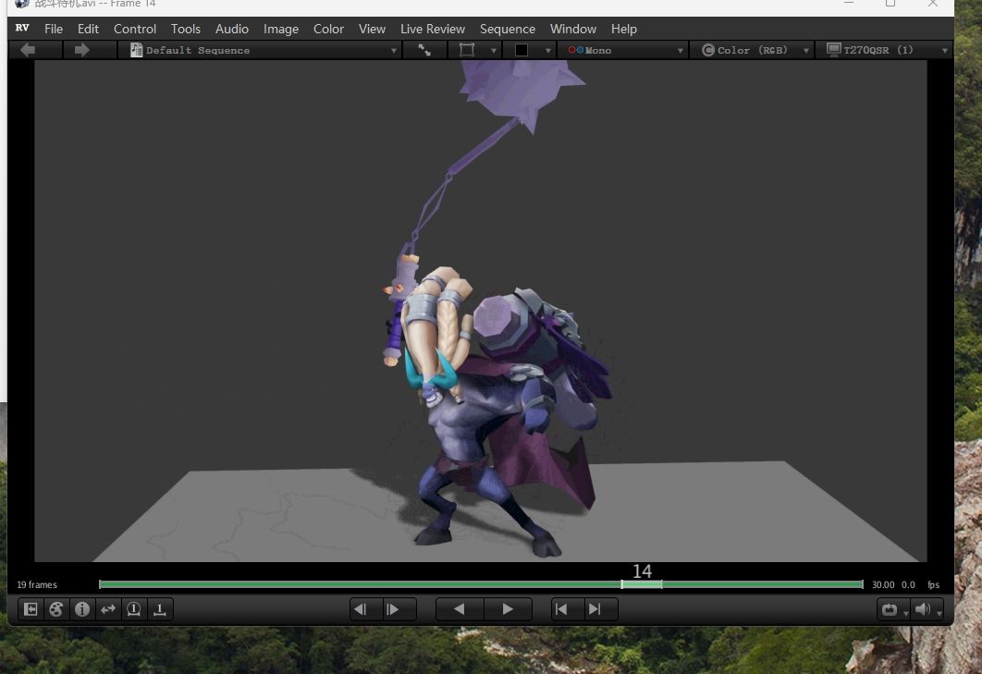Step back one frame
The height and width of the screenshot is (674, 982).
360,609
